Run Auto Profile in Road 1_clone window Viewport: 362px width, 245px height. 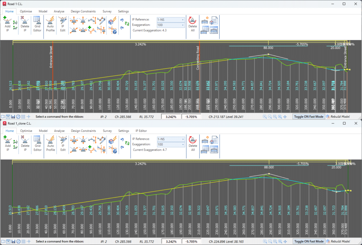coord(51,144)
